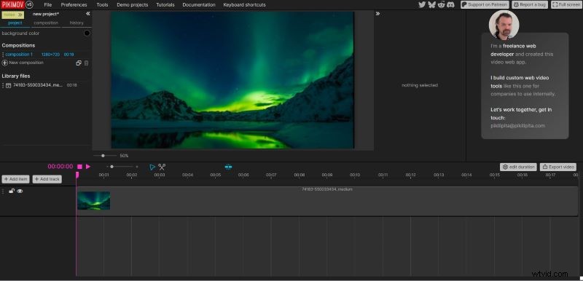The image size is (583, 281).
Task: Toggle track visibility with the eye icon
Action: [x=20, y=191]
